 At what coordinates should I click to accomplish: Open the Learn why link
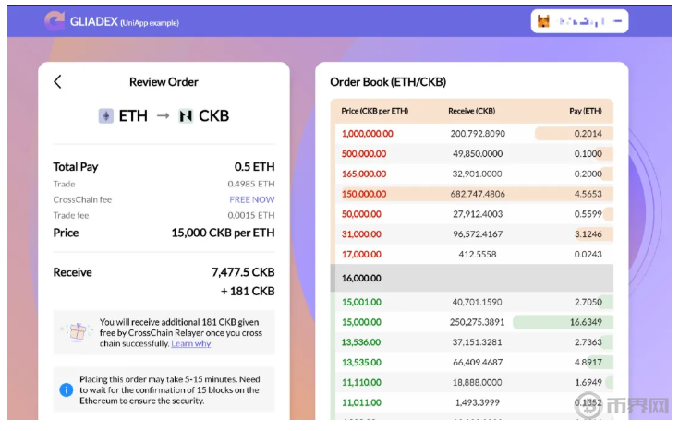coord(190,344)
